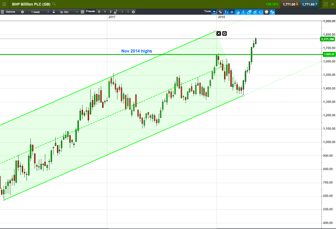This screenshot has width=336, height=229.
Task: Open Options settings gear
Action: [x=22, y=12]
